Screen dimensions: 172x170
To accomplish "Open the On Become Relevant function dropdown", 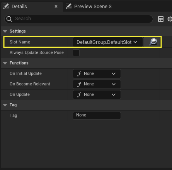I will (x=97, y=84).
